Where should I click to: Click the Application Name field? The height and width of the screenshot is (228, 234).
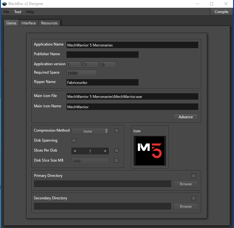click(x=132, y=45)
